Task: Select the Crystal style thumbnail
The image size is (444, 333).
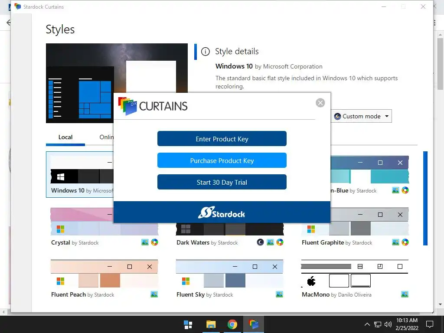Action: [104, 222]
